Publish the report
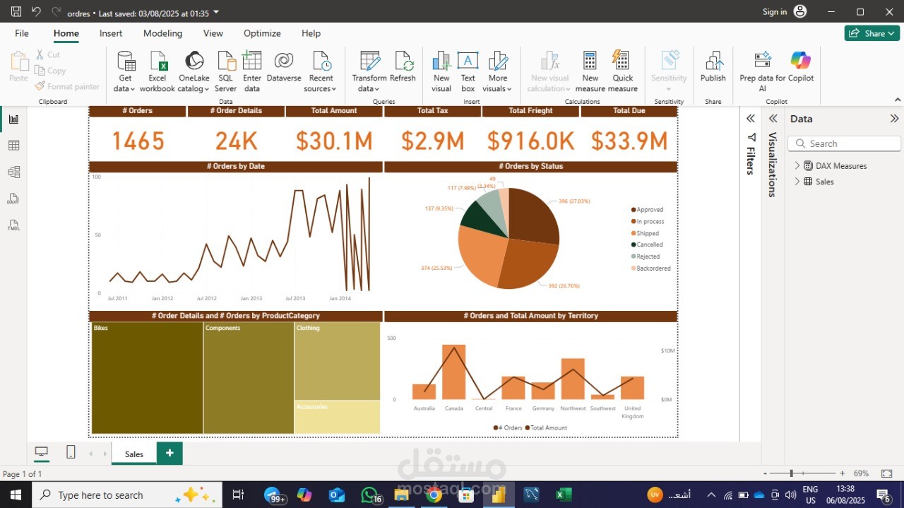The width and height of the screenshot is (904, 508). (x=713, y=67)
